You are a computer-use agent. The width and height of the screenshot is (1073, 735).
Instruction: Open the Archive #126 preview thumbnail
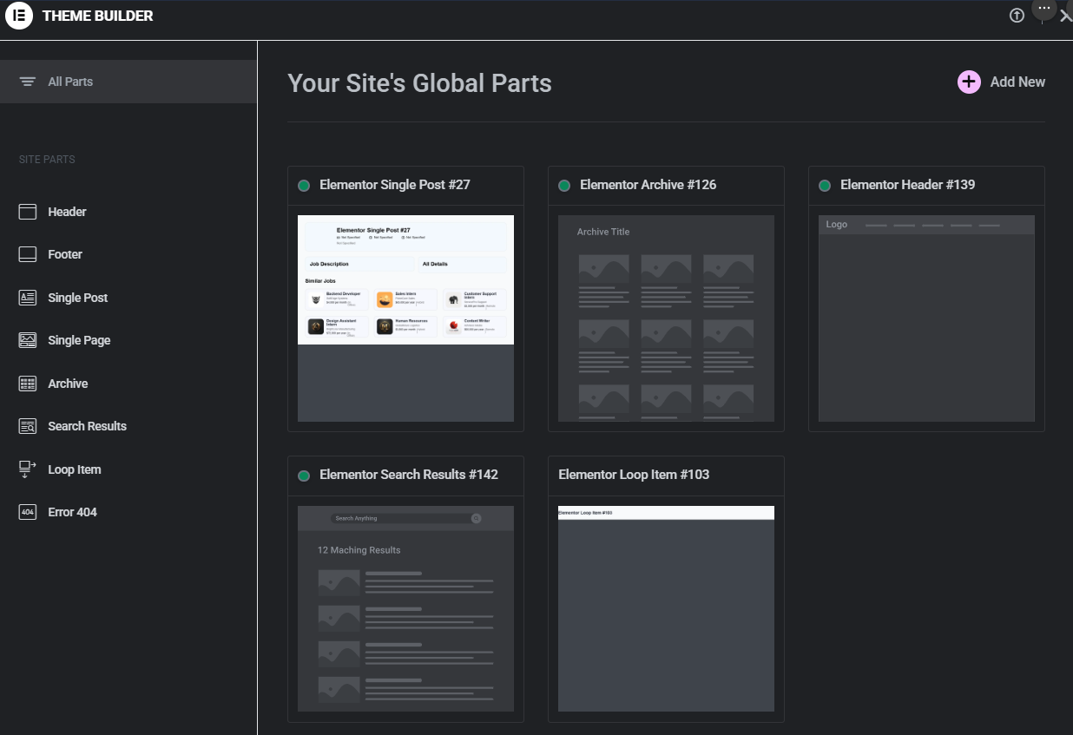tap(666, 318)
